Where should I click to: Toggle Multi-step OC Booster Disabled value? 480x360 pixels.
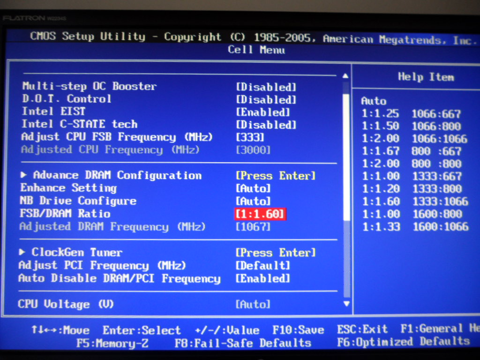[x=266, y=87]
